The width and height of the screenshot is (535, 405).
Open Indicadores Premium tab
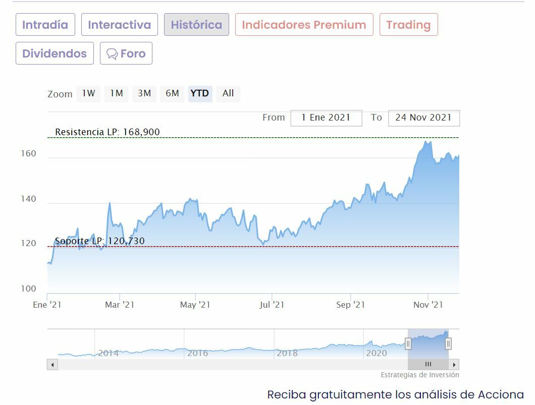(x=304, y=25)
